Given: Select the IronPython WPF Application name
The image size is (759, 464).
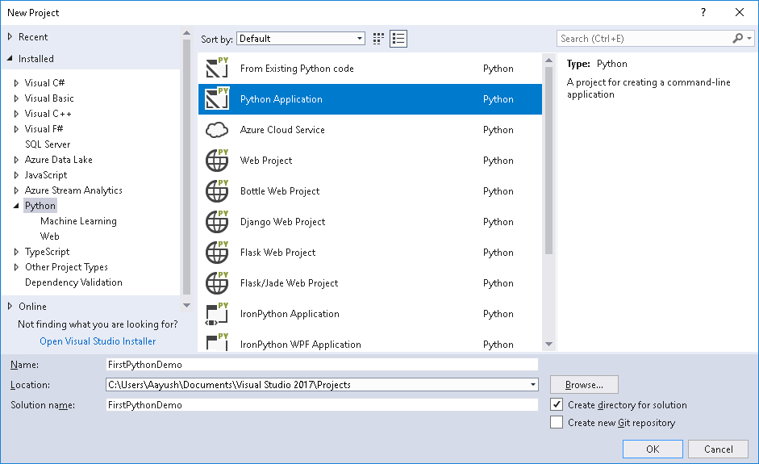Looking at the screenshot, I should point(301,345).
